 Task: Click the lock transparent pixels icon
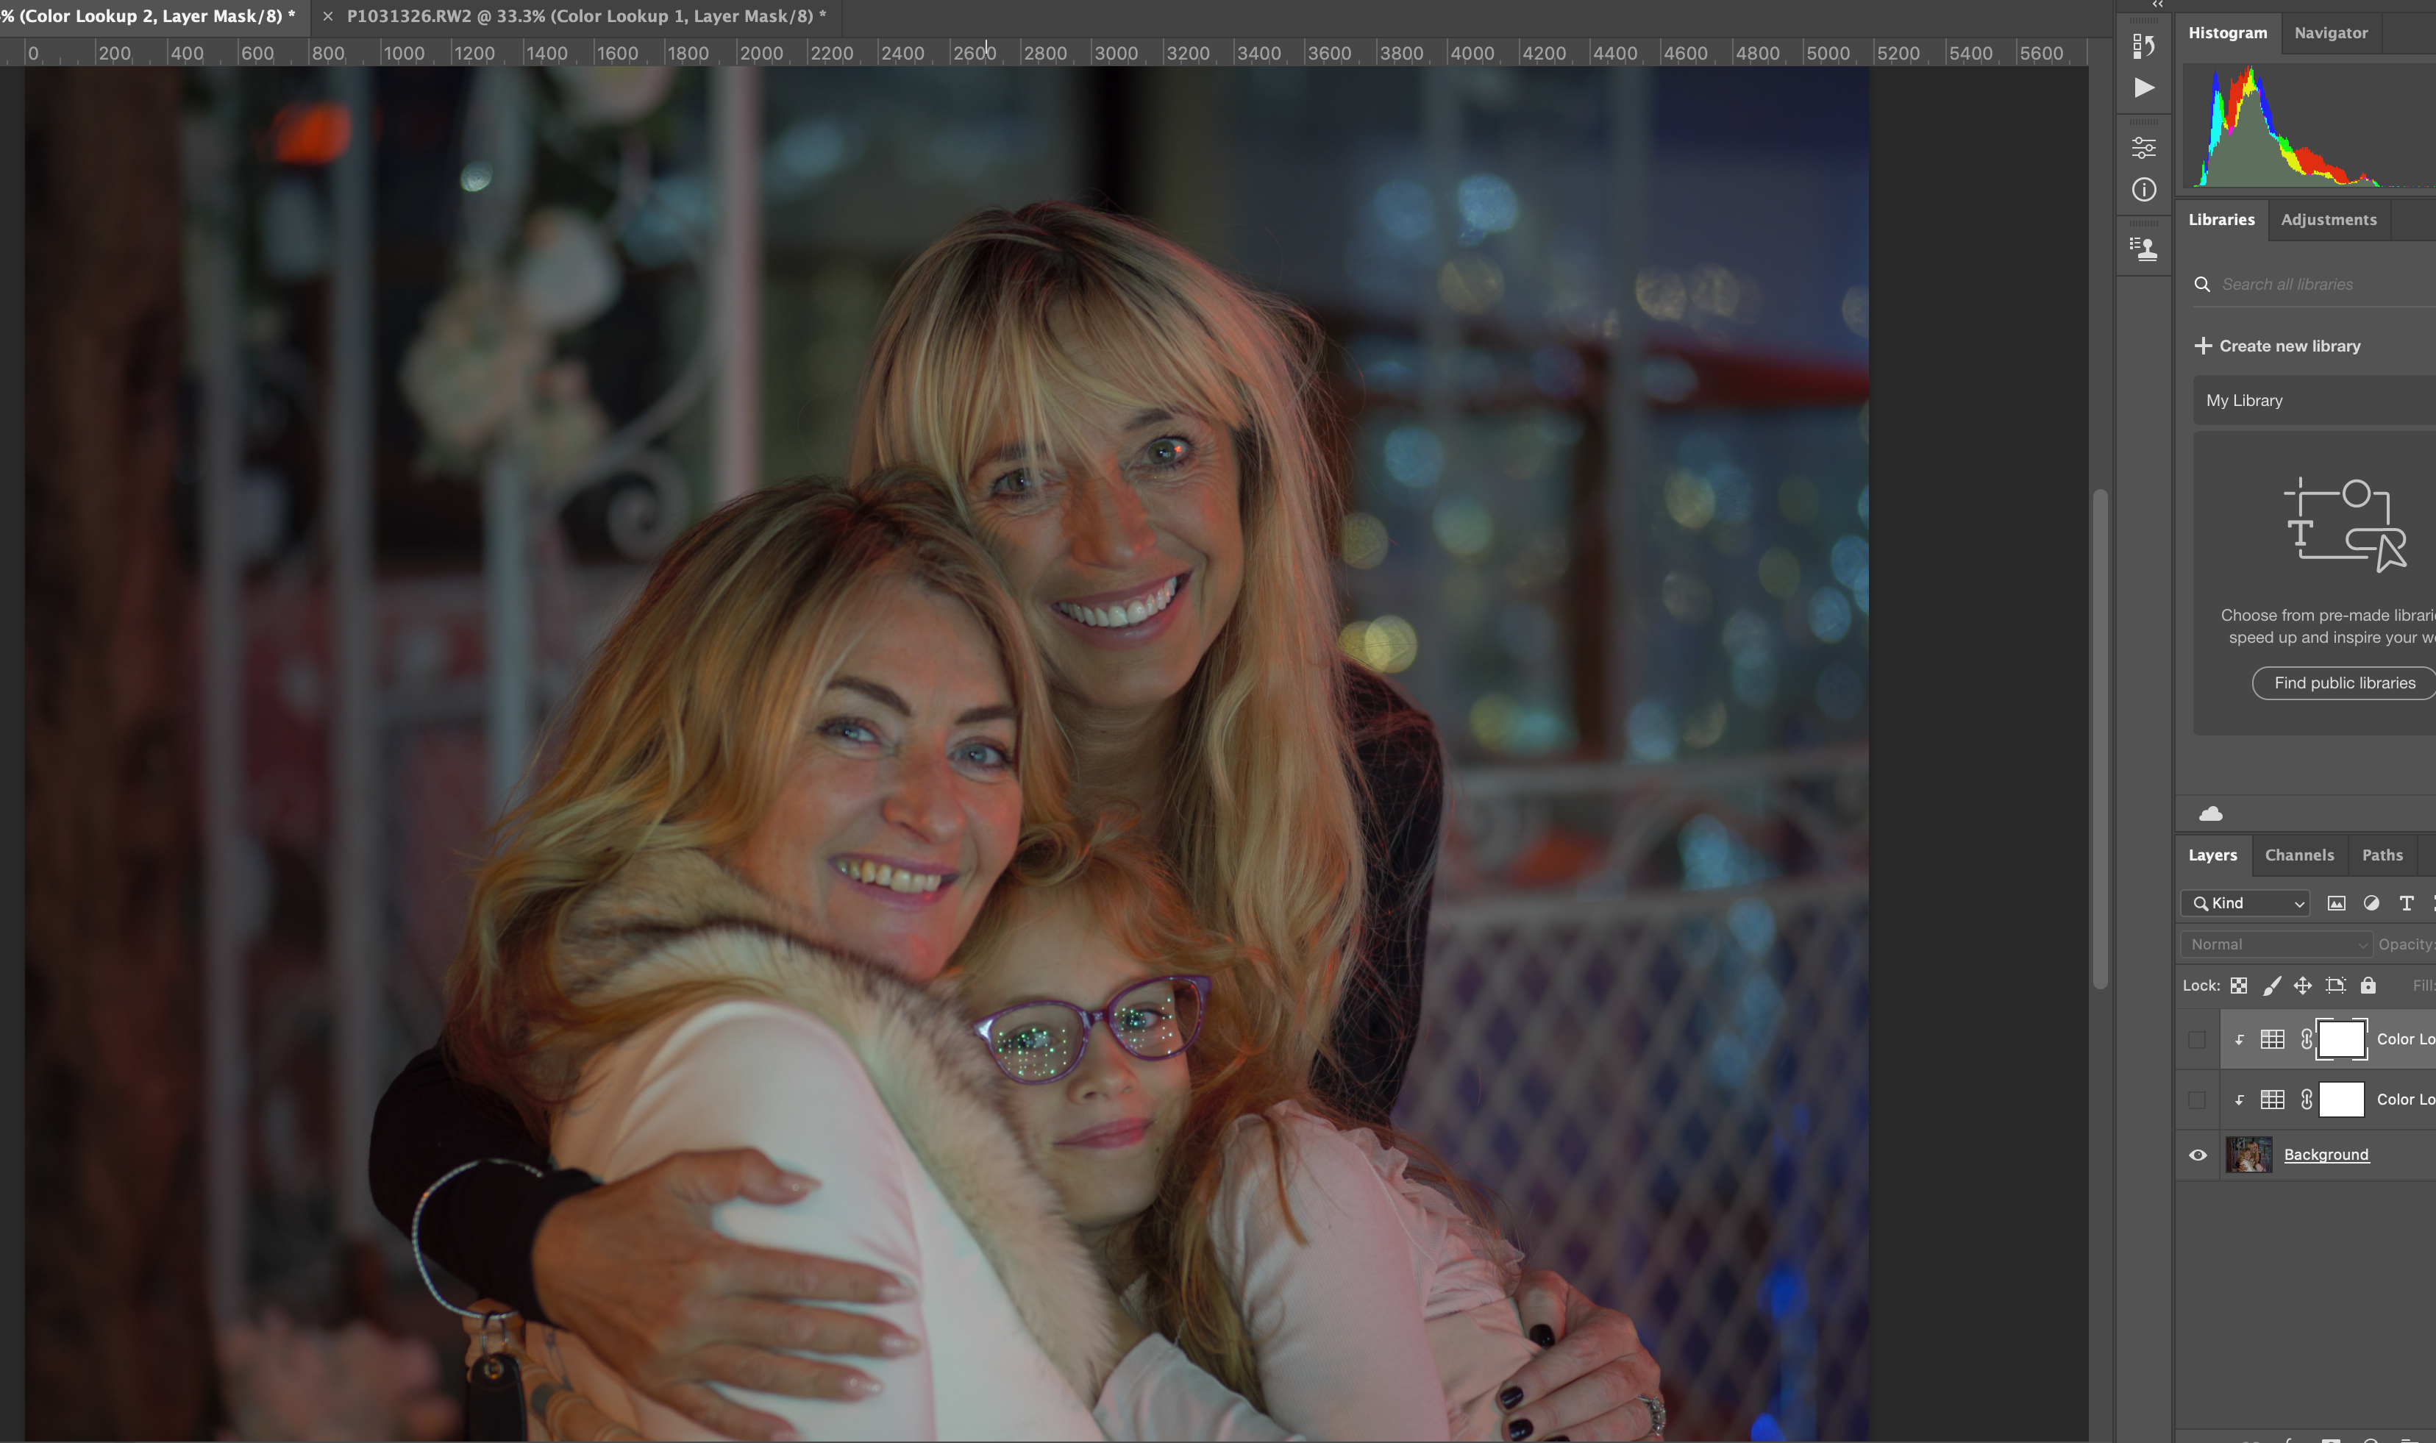[x=2239, y=985]
